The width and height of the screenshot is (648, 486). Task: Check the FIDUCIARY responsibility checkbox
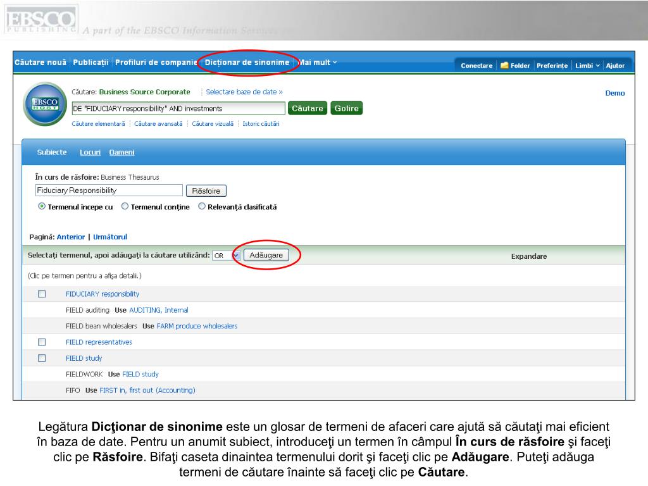coord(42,294)
